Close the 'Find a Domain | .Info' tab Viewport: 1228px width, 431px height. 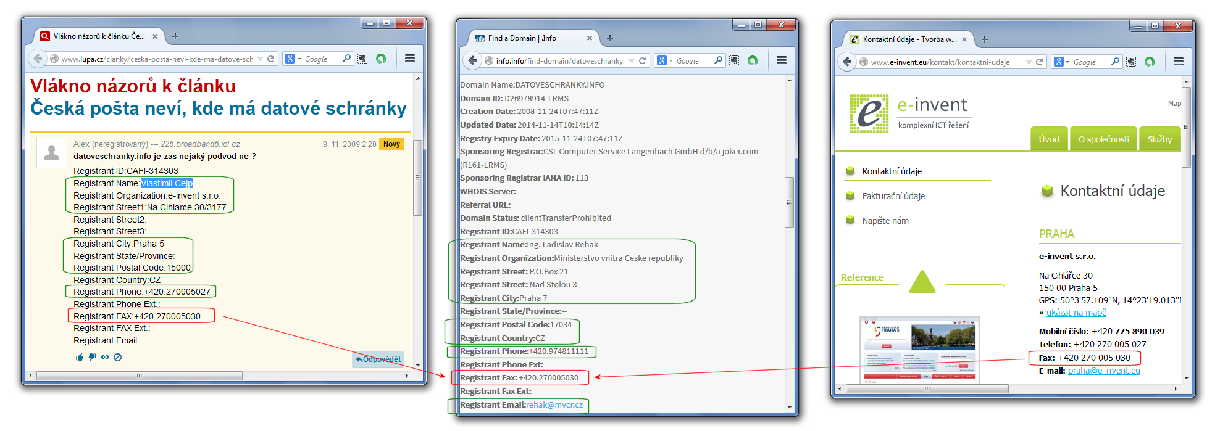tap(590, 38)
